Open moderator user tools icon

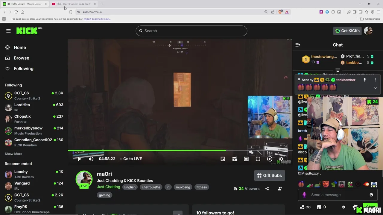tap(280, 189)
